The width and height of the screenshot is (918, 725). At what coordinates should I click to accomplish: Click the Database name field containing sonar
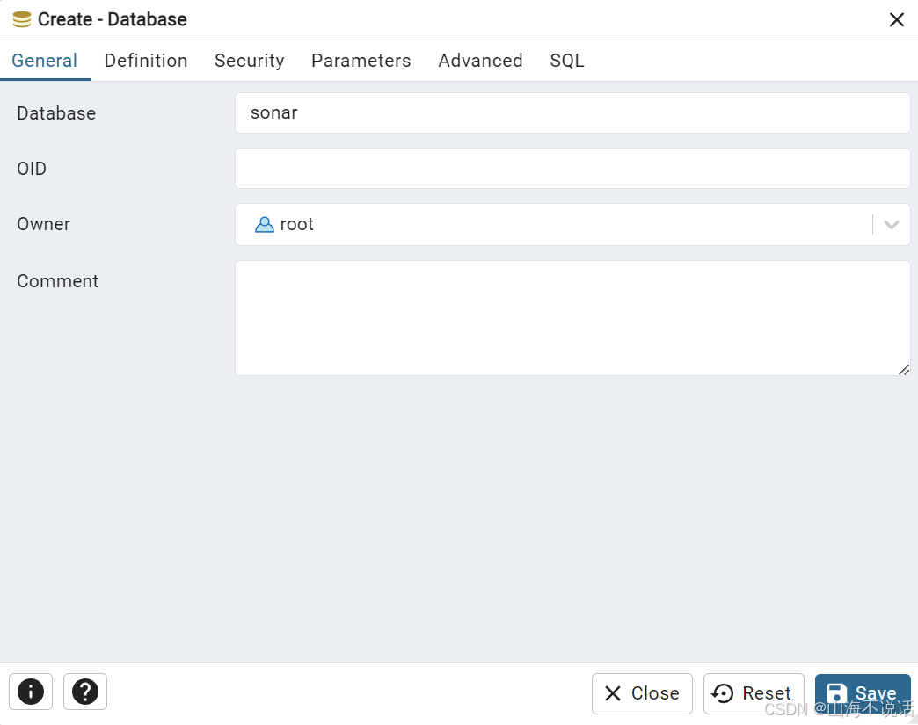tap(572, 112)
